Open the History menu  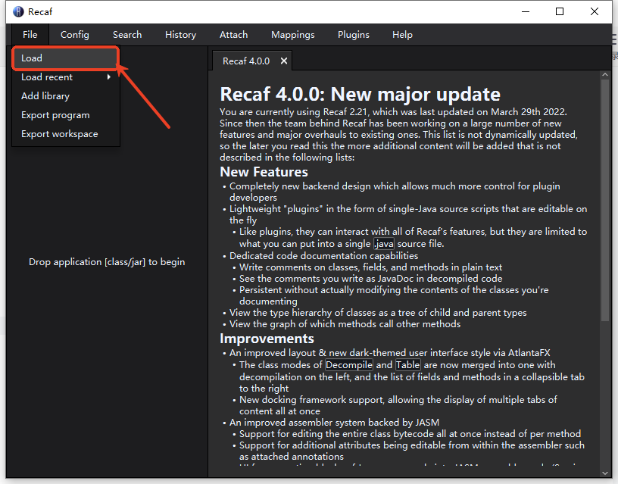[x=180, y=35]
